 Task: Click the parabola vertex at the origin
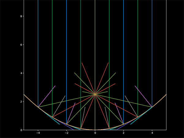95,130
